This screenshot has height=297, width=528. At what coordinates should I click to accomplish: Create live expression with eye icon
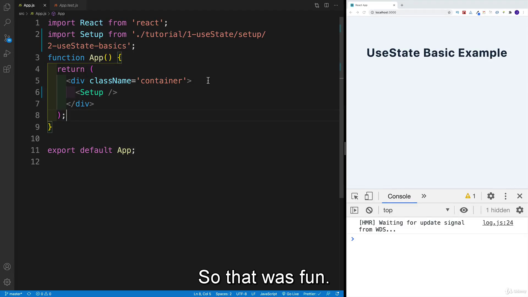pos(464,210)
